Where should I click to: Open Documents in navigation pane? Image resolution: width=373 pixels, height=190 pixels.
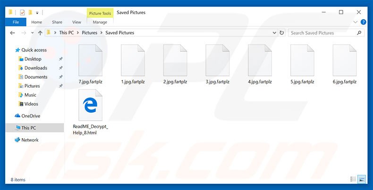pyautogui.click(x=36, y=77)
